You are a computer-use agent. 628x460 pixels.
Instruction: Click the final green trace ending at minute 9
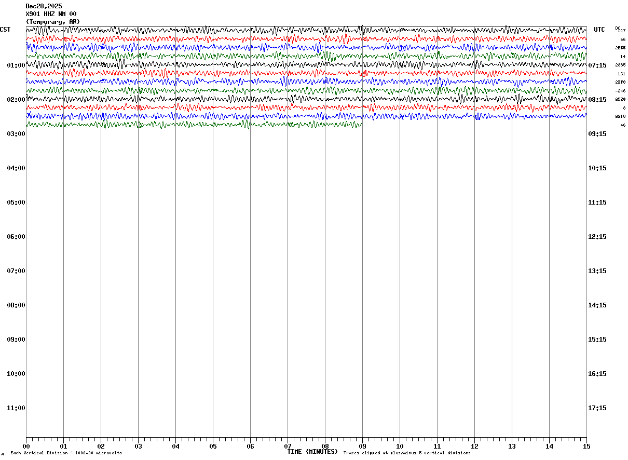click(194, 124)
